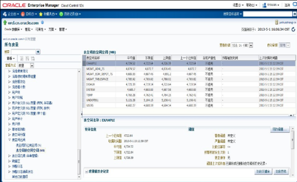
Task: Open the 自动刷新 dropdown showing 禁用
Action: tap(288, 45)
